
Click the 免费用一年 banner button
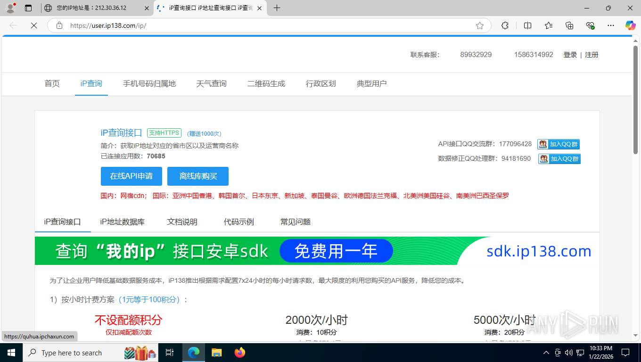336,251
